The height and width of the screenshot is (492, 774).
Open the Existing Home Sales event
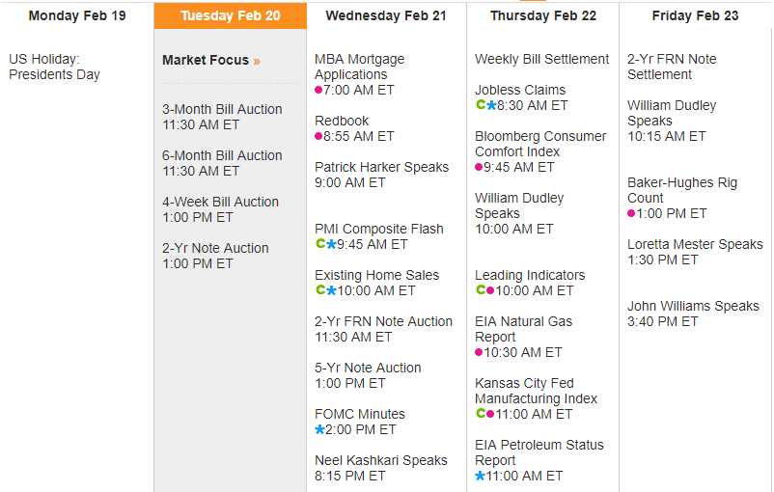click(x=376, y=275)
